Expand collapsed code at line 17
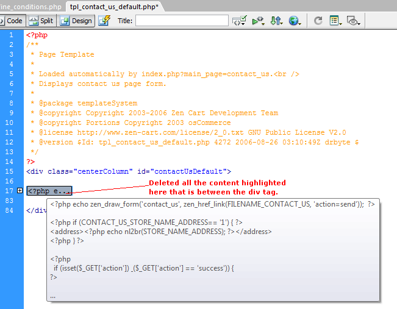Image resolution: width=397 pixels, height=309 pixels. [20, 191]
